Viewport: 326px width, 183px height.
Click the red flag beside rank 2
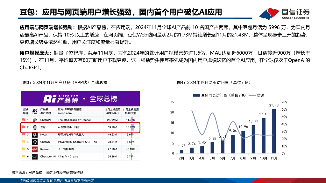tap(24, 127)
